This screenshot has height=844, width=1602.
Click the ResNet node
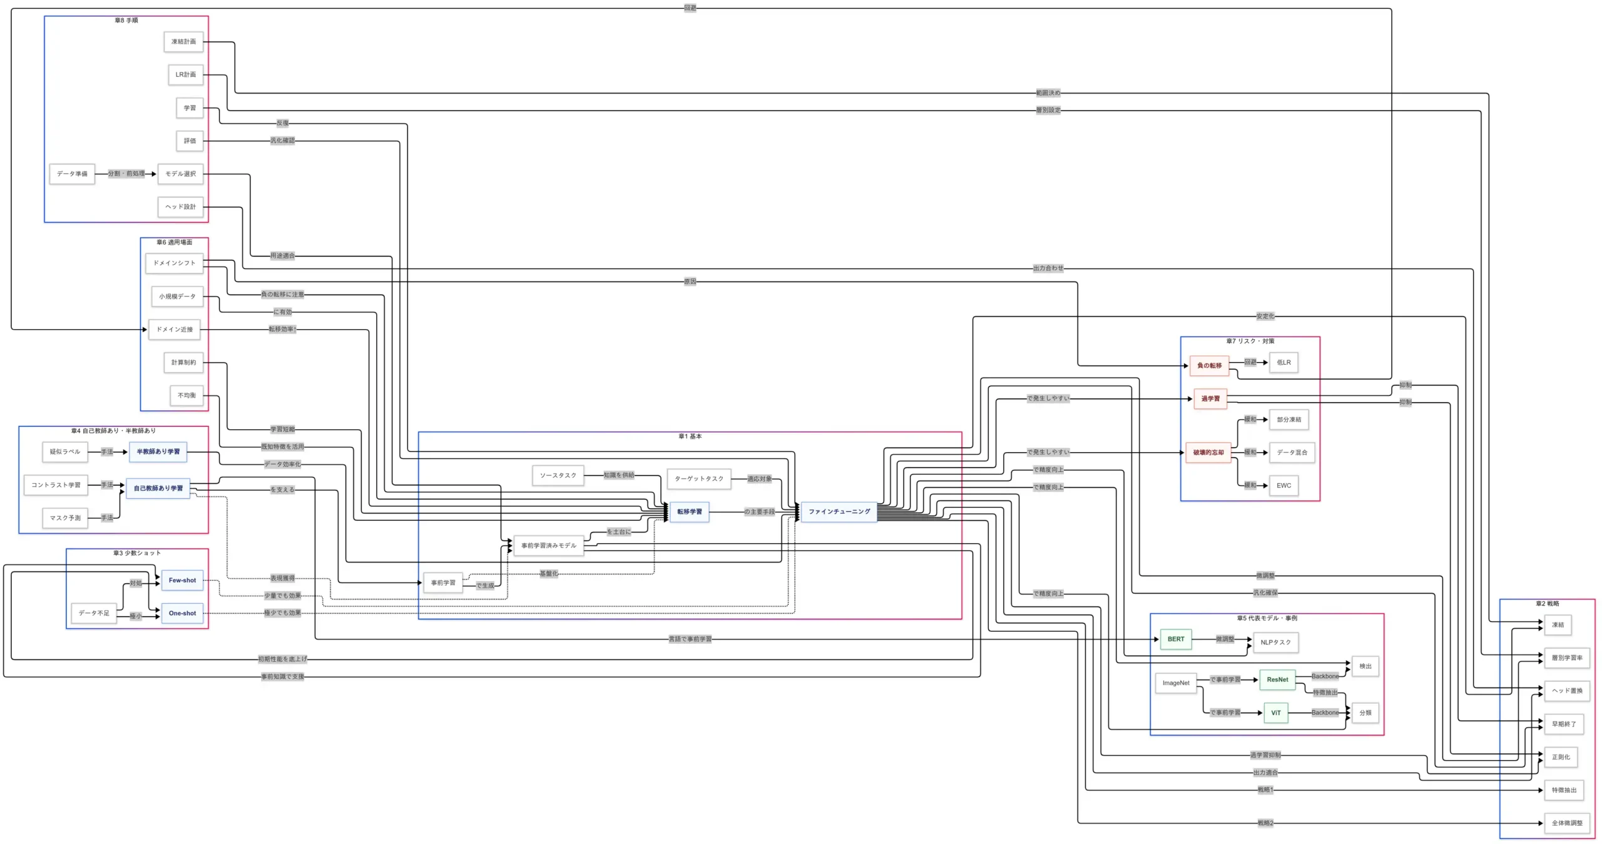[1277, 679]
